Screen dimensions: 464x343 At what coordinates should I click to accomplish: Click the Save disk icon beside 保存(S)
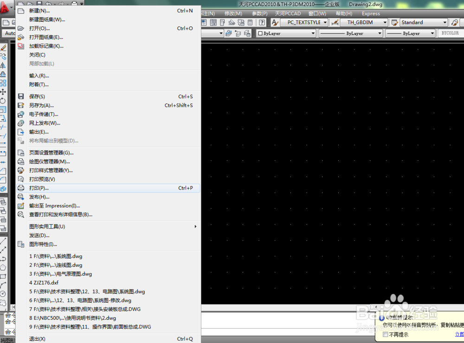pyautogui.click(x=21, y=96)
